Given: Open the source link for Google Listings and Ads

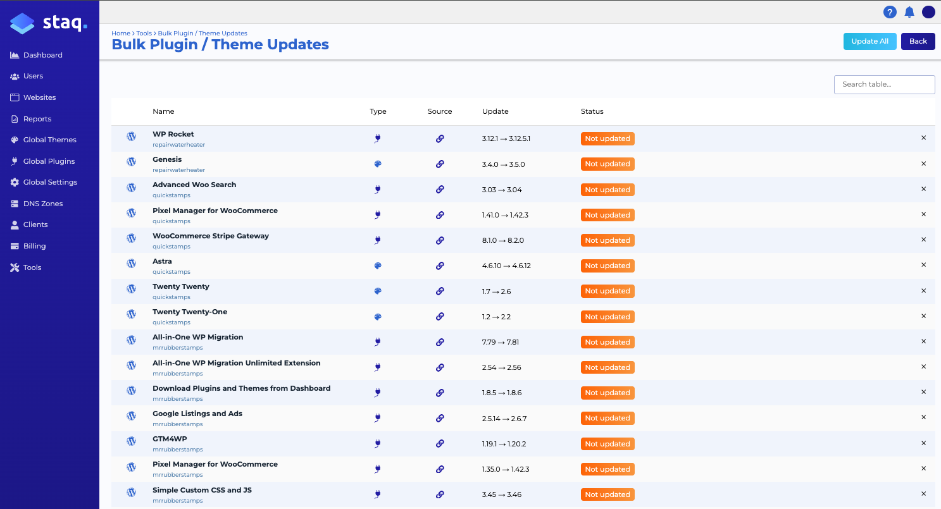Looking at the screenshot, I should pyautogui.click(x=440, y=418).
